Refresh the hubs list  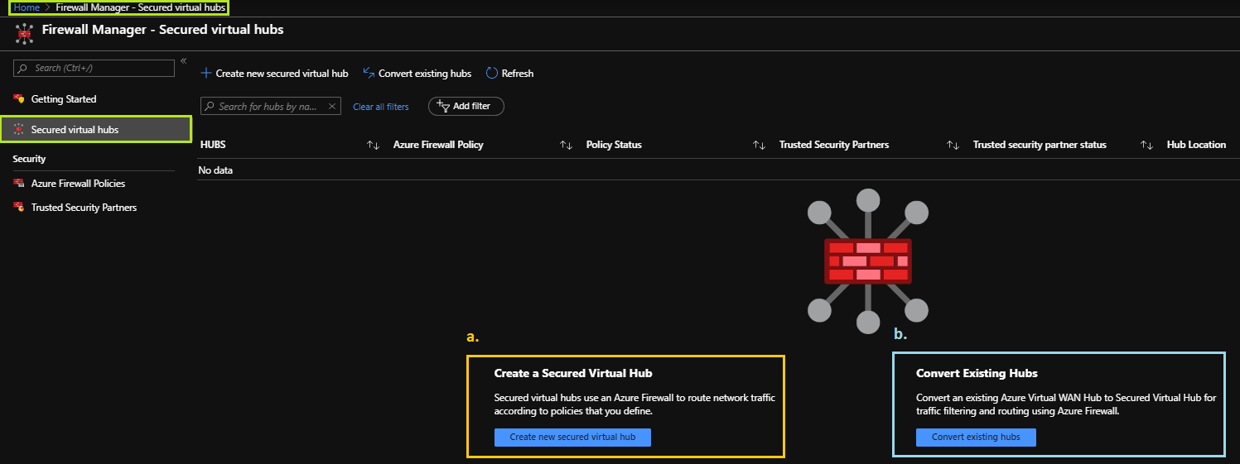point(509,74)
